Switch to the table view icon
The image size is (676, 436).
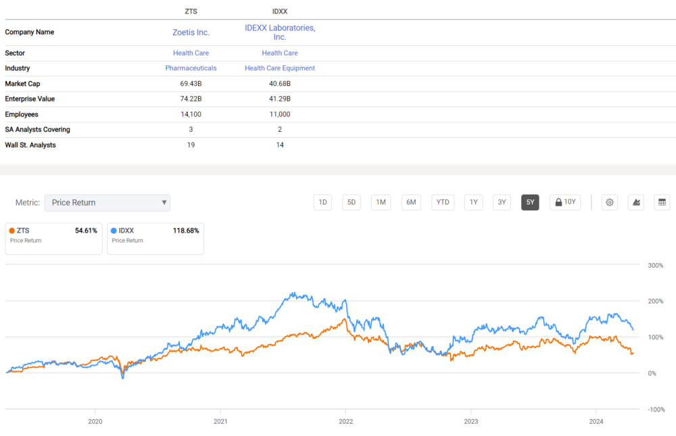point(662,202)
